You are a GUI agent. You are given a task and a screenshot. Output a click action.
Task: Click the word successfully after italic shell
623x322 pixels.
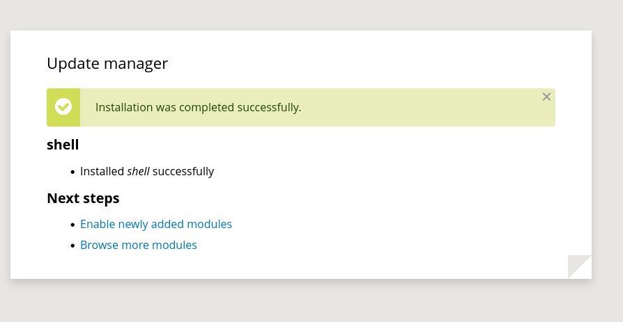183,171
